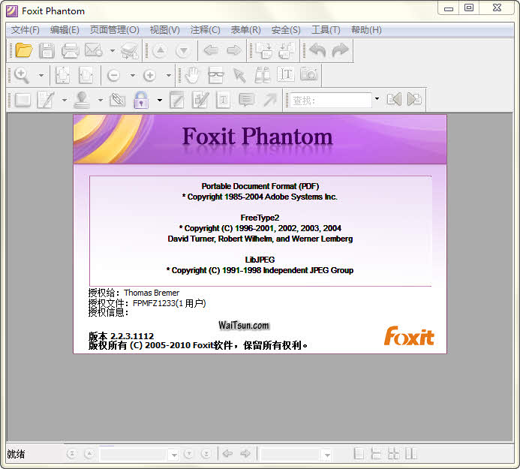Open the 注释(C) menu
The height and width of the screenshot is (469, 520).
[205, 30]
